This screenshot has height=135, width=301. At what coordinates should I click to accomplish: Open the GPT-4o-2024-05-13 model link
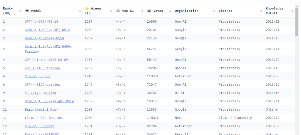[41, 21]
